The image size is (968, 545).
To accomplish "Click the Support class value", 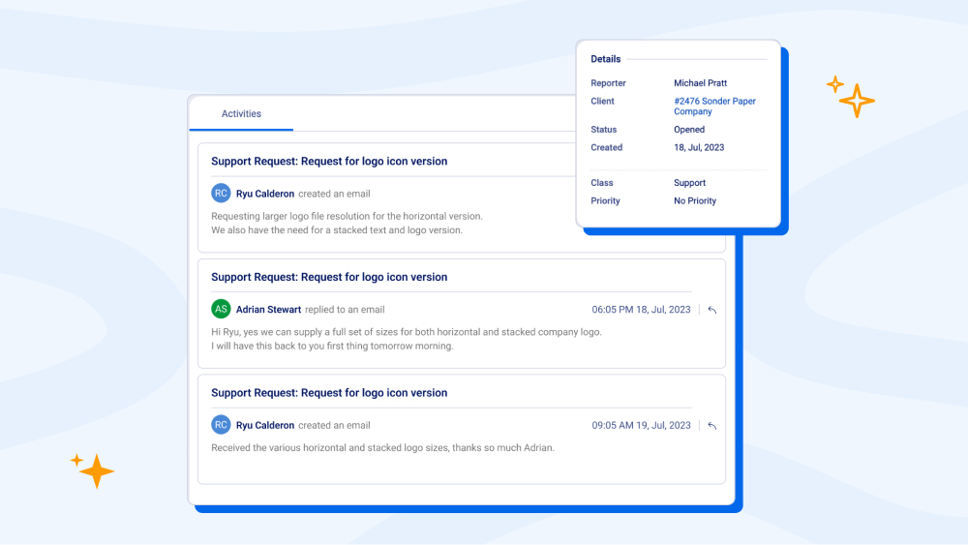I will click(x=689, y=183).
